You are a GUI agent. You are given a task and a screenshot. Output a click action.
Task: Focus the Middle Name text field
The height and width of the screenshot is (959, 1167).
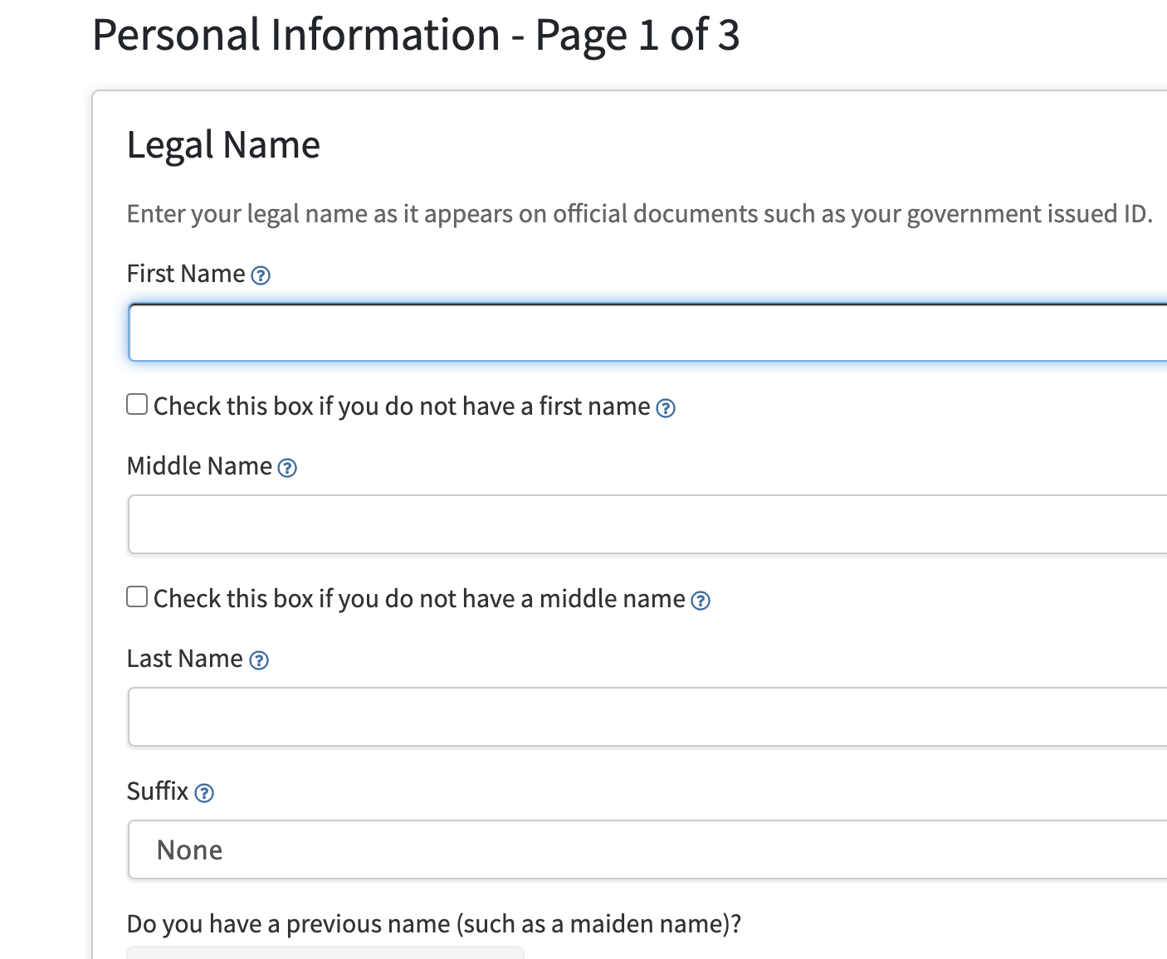click(647, 524)
